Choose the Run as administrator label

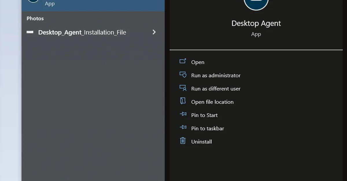tap(216, 76)
